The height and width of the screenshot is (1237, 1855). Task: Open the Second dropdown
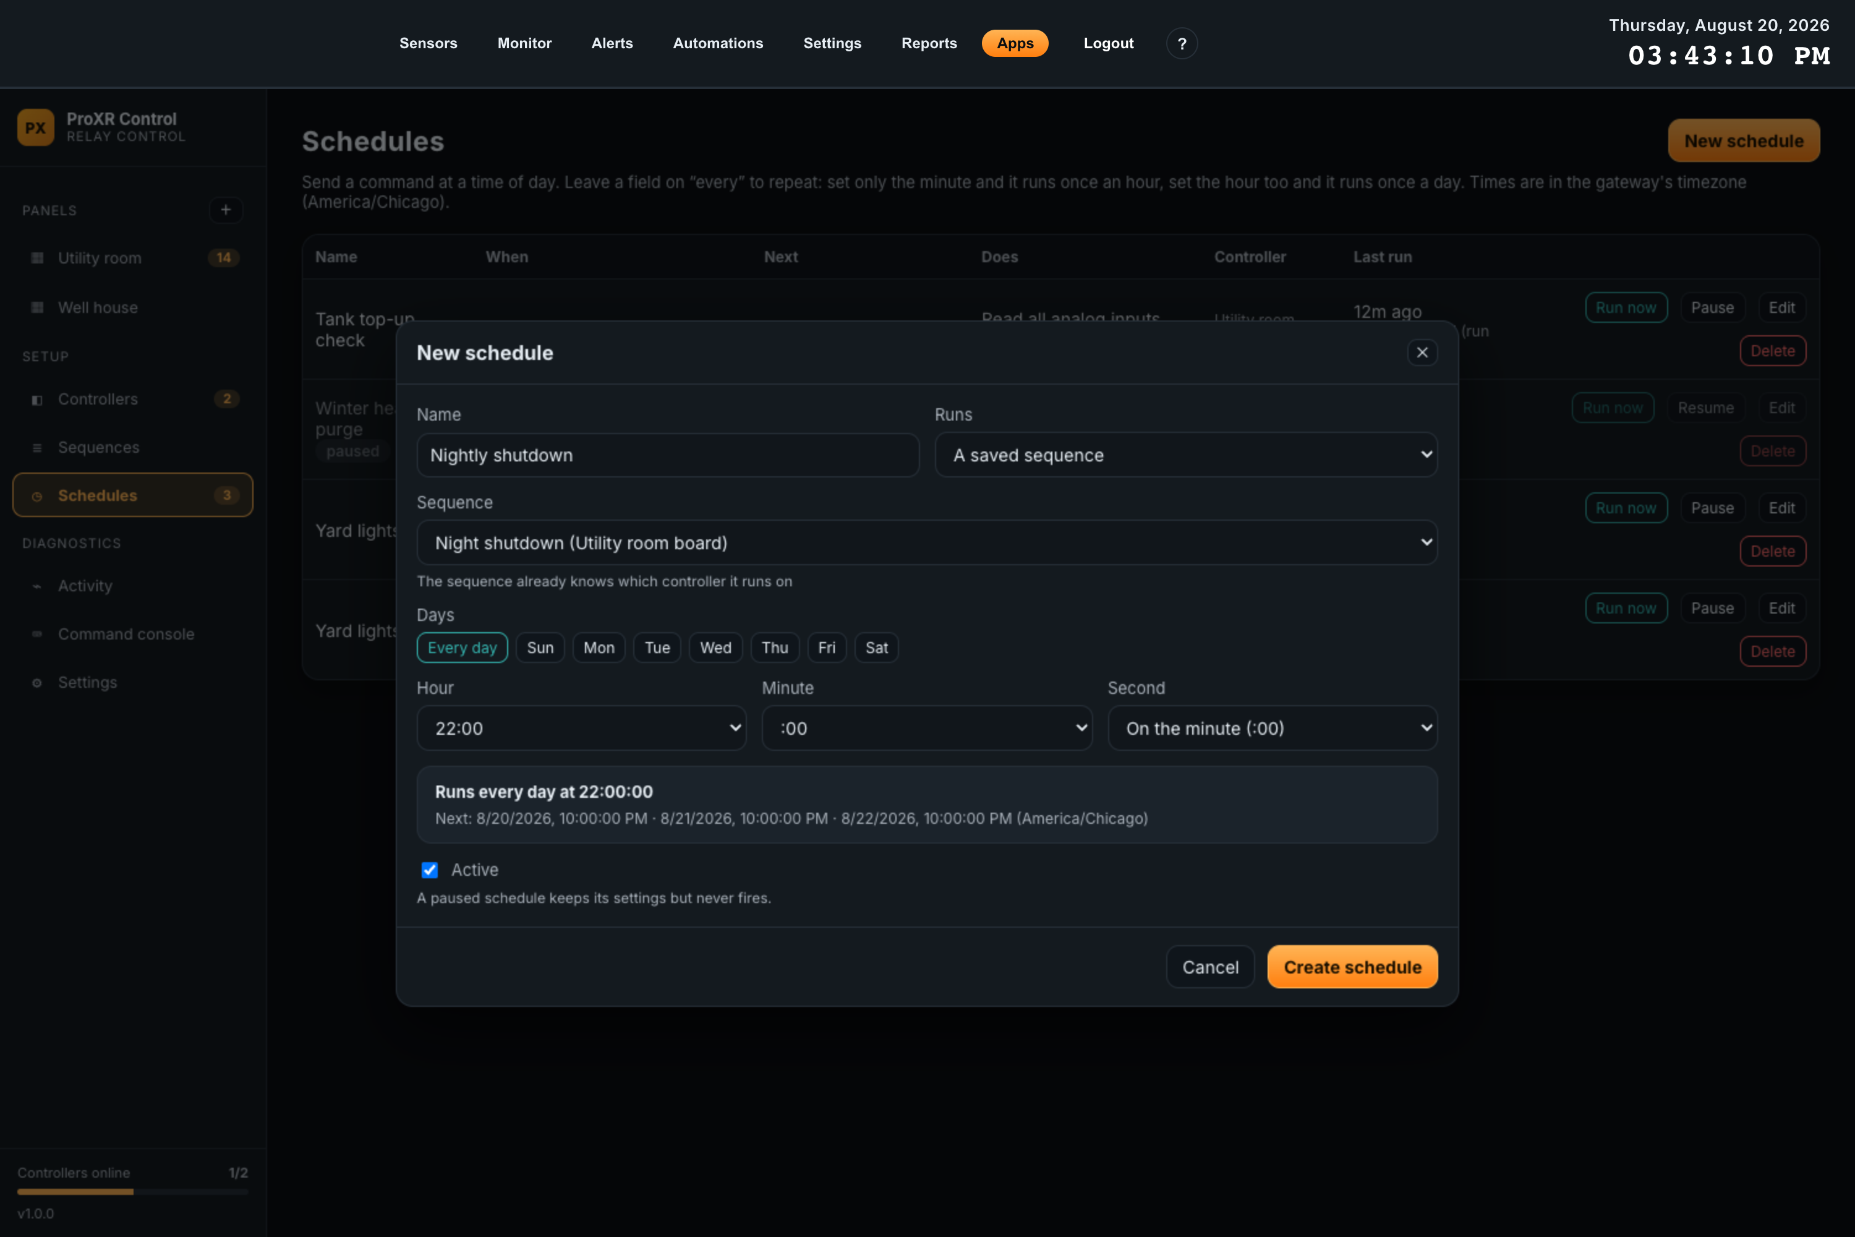point(1272,728)
